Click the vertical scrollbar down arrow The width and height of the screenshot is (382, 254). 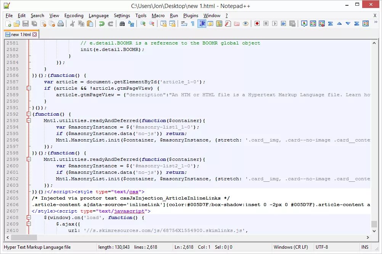374,231
